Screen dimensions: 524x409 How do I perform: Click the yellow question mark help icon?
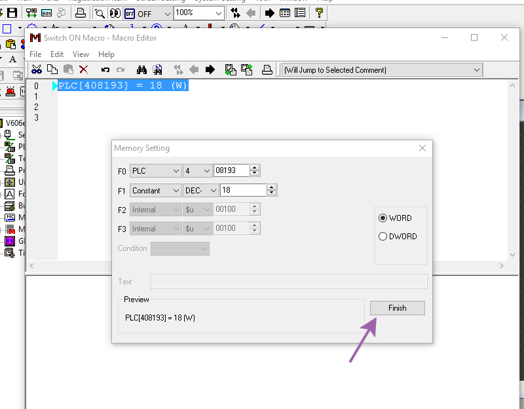coord(320,13)
